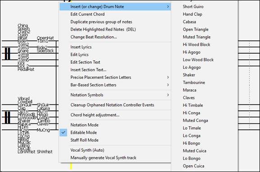The height and width of the screenshot is (172, 260).
Task: Toggle the Editable Mode checkmark
Action: click(x=64, y=132)
